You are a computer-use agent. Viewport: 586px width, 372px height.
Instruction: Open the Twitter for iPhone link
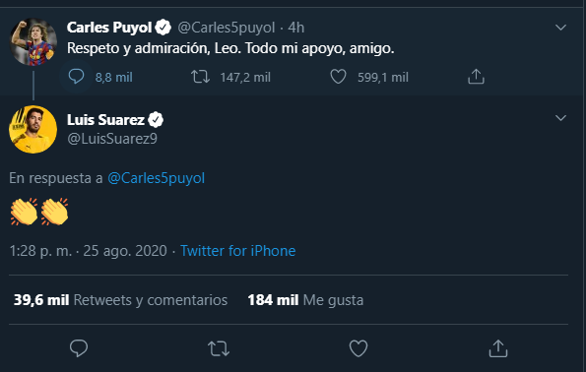click(x=237, y=251)
